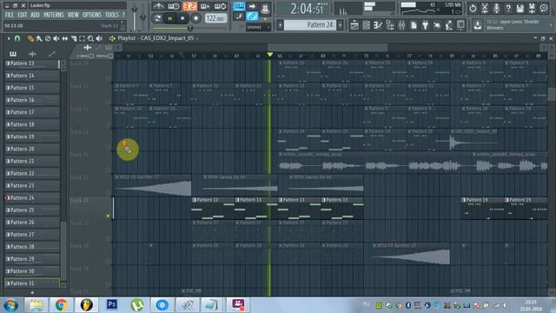Viewport: 556px width, 313px height.
Task: Select the Delete tool in the Playlist toolbar
Action: click(48, 38)
